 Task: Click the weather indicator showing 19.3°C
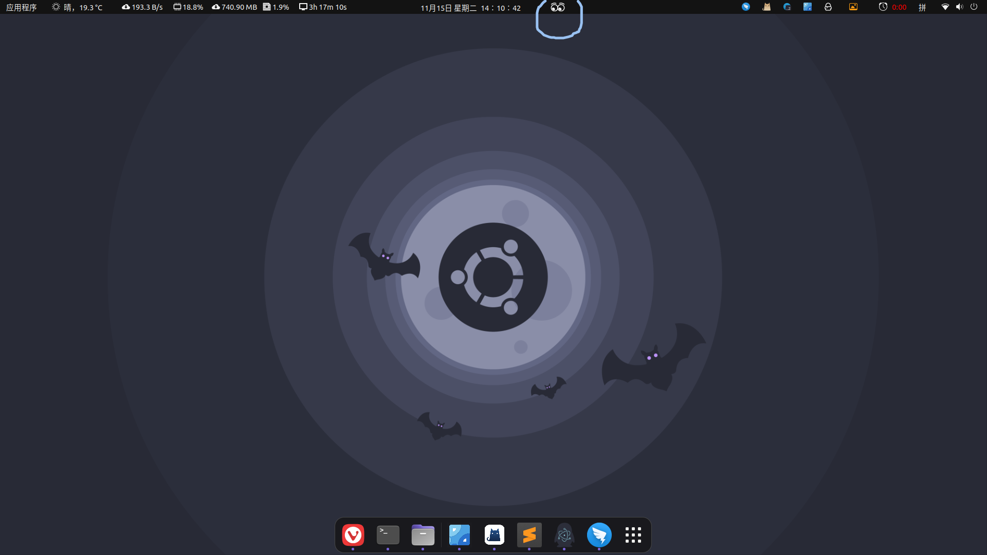[77, 7]
